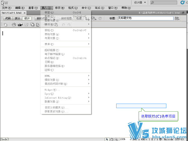The height and width of the screenshot is (141, 188).
Task: Expand the 数据对象(J) submenu
Action: pos(66,102)
